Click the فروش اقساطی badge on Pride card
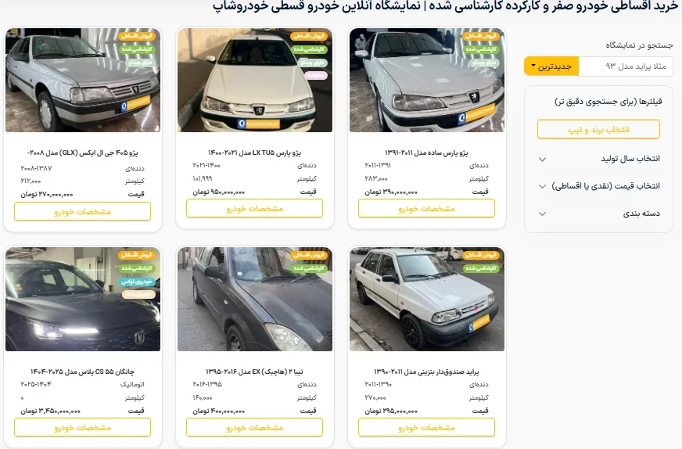The width and height of the screenshot is (682, 449). click(x=482, y=255)
